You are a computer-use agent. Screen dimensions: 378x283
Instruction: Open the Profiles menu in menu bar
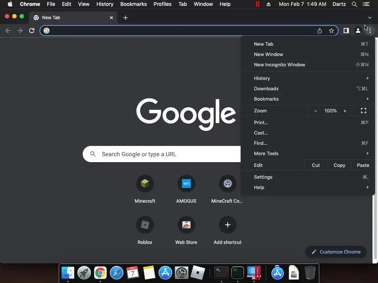162,4
